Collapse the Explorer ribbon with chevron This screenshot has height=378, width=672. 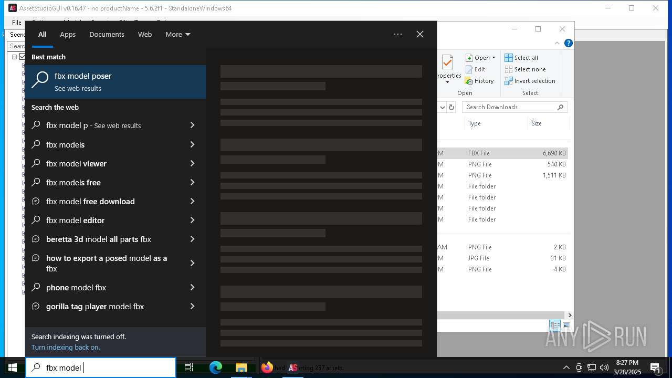pyautogui.click(x=557, y=43)
